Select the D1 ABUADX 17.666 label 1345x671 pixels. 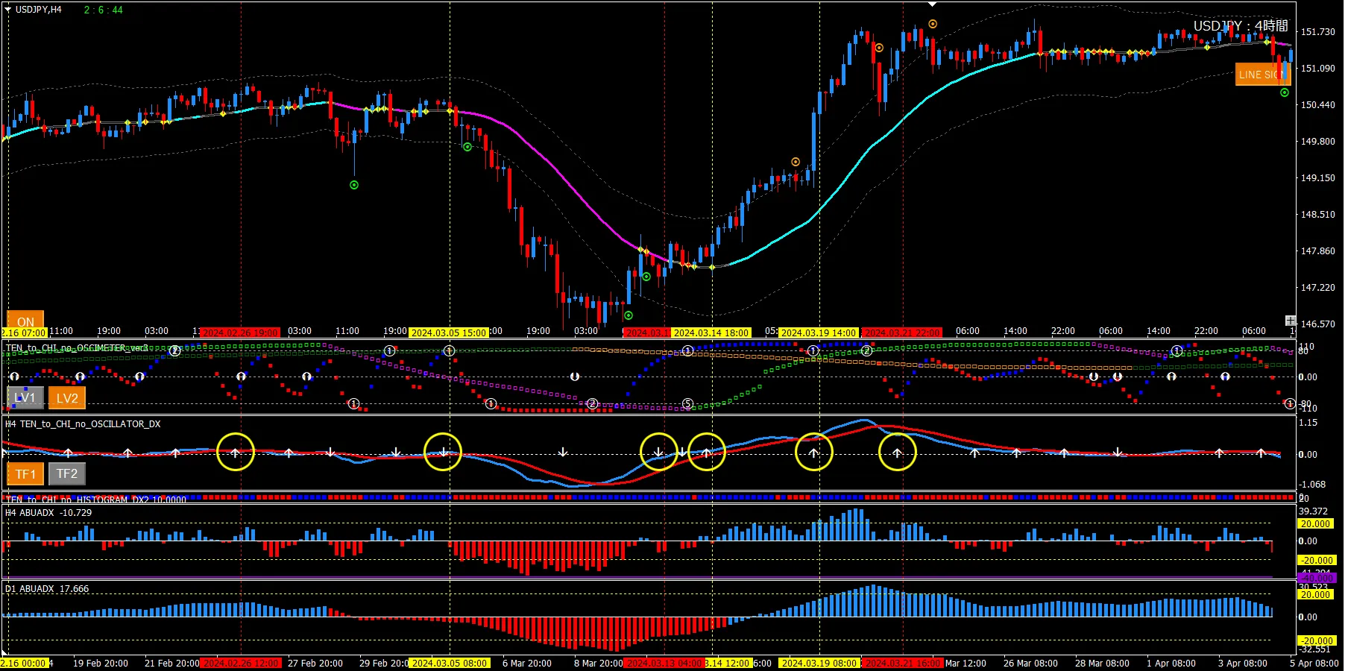pyautogui.click(x=47, y=589)
